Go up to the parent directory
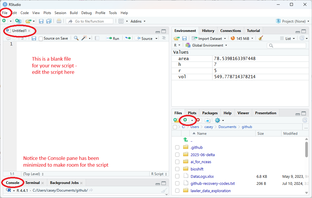The image size is (312, 198). (185, 140)
